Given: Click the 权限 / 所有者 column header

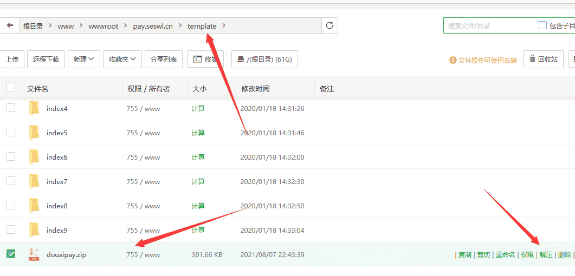Looking at the screenshot, I should [x=148, y=89].
